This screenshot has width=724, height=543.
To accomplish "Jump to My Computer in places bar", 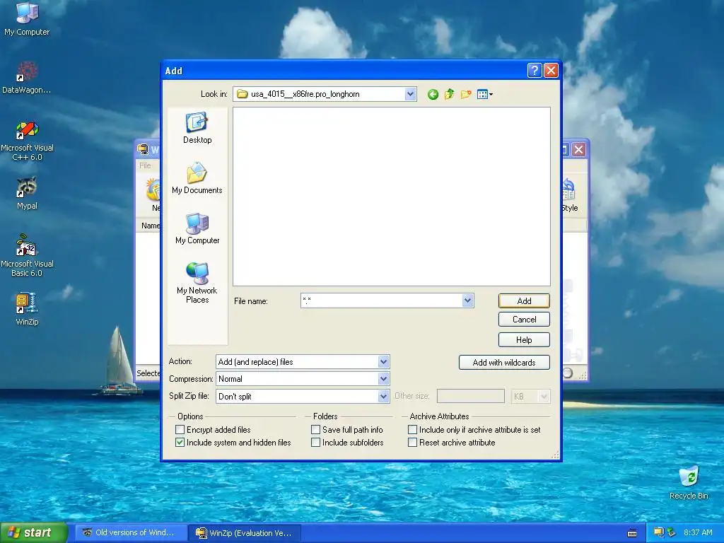I will 197,228.
